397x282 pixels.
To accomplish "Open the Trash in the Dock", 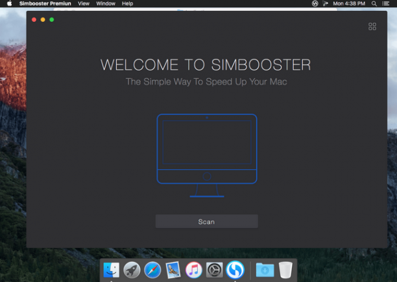I will click(285, 270).
